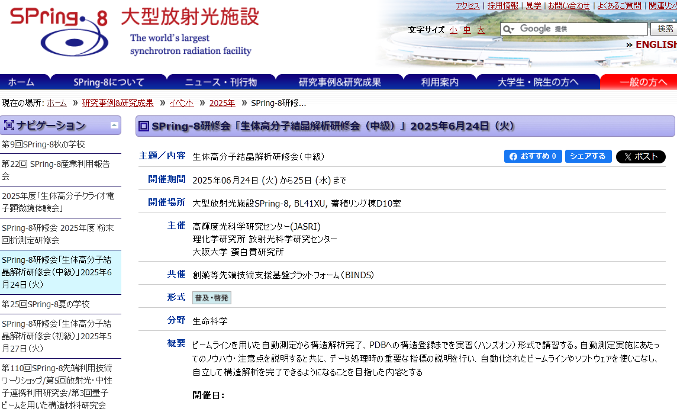Click the 普及・啓発 format badge
677x412 pixels.
point(212,298)
